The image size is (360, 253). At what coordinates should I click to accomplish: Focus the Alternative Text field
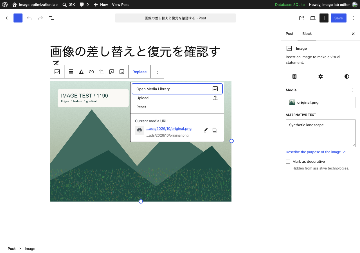(x=321, y=133)
